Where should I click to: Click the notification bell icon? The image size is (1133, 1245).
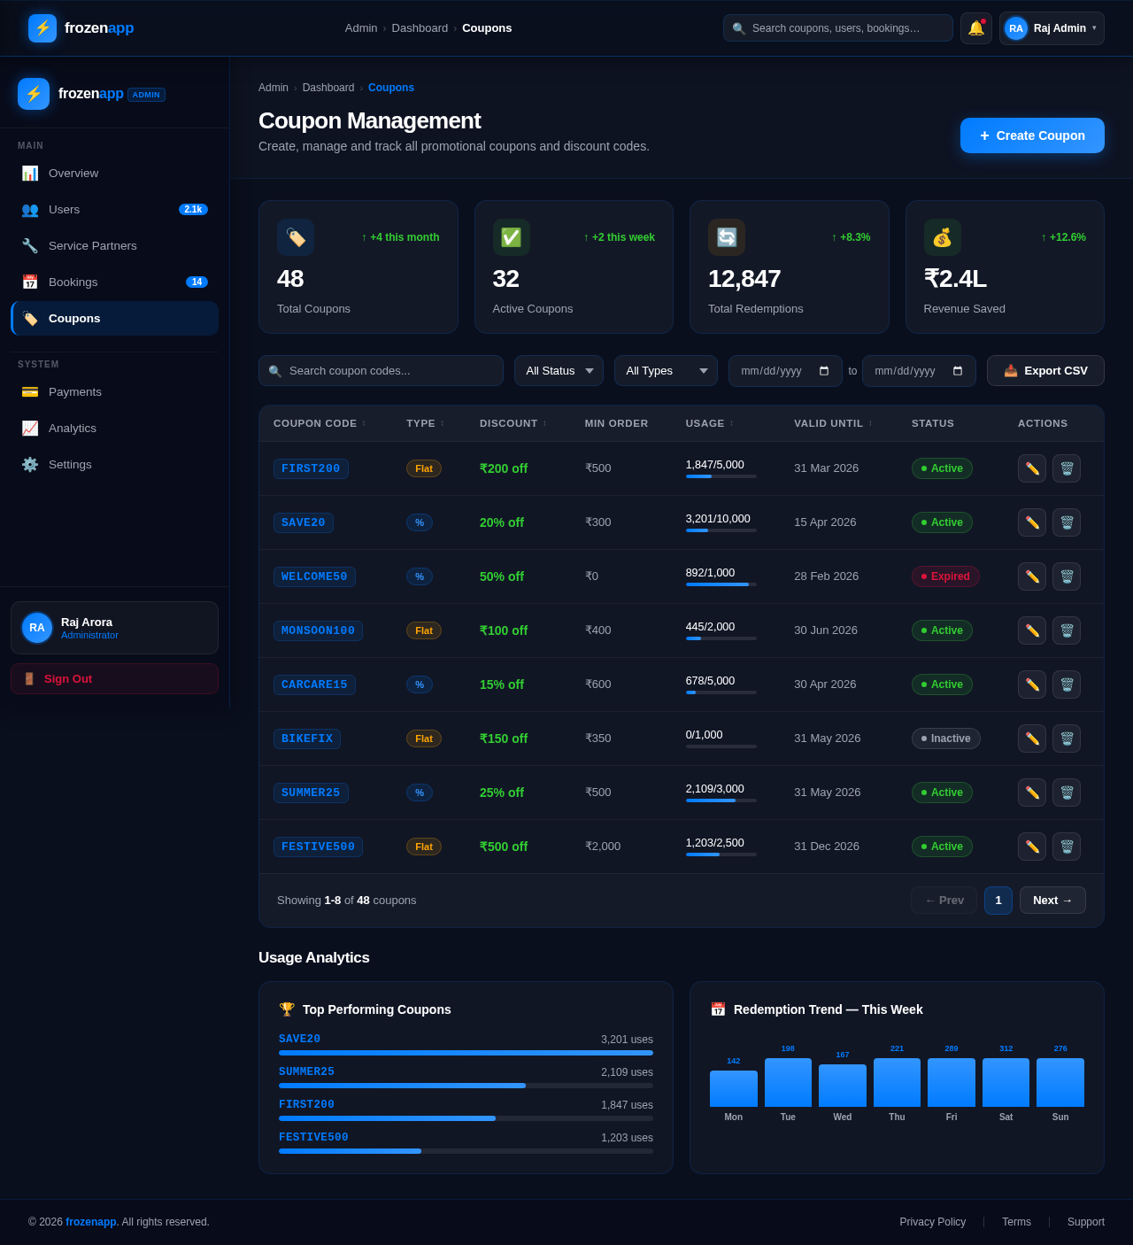[975, 28]
